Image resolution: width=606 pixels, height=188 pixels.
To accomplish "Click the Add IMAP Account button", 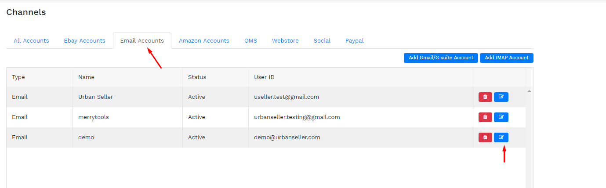I will click(507, 58).
